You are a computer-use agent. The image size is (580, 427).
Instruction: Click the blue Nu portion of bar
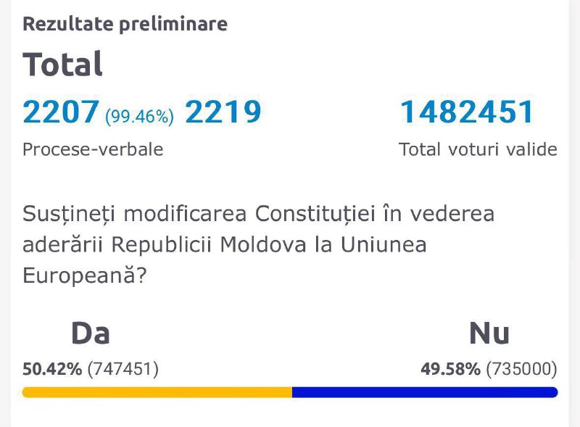425,392
